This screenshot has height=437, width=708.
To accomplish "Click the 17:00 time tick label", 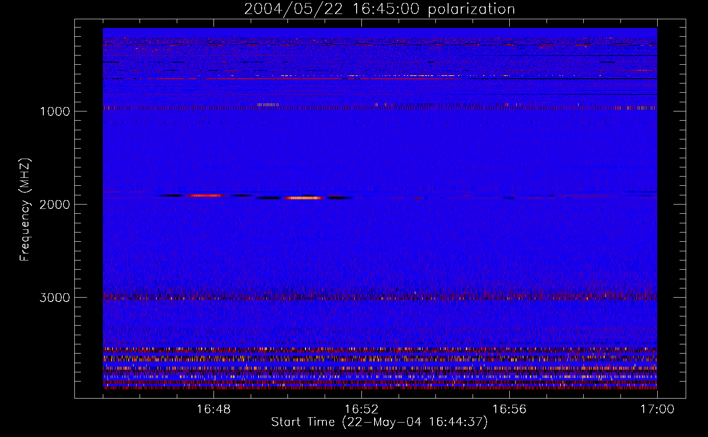I will point(657,409).
